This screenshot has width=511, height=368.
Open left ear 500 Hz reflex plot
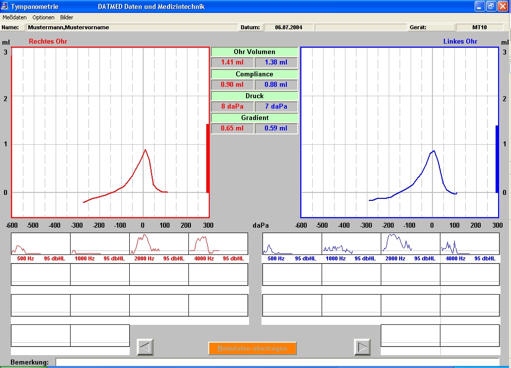(x=292, y=244)
